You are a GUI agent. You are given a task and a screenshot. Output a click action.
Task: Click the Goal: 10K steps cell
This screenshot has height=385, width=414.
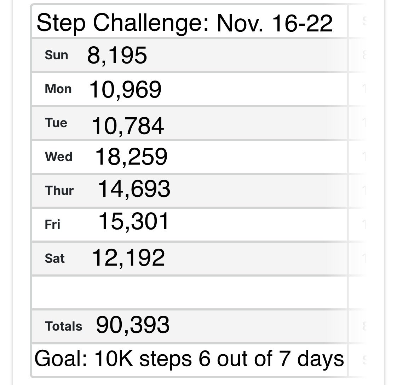click(x=189, y=359)
